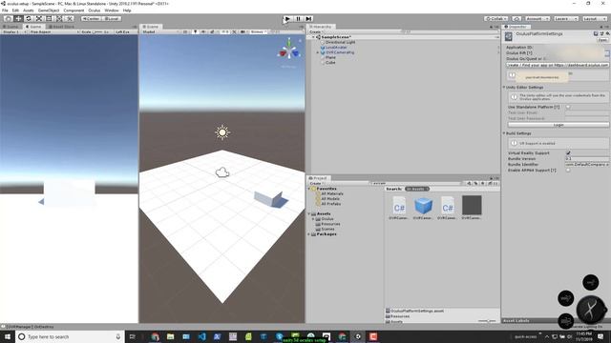Open the Window menu
The image size is (611, 343).
tap(112, 10)
